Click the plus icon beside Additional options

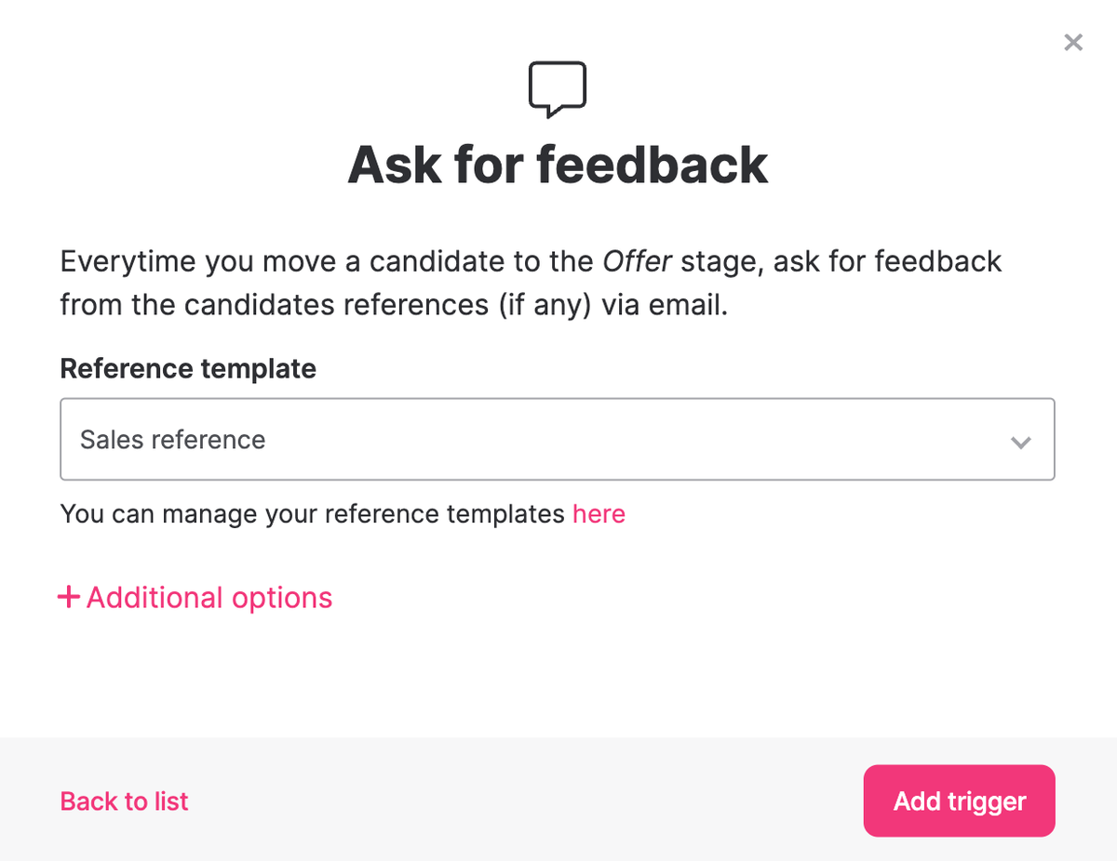tap(69, 597)
